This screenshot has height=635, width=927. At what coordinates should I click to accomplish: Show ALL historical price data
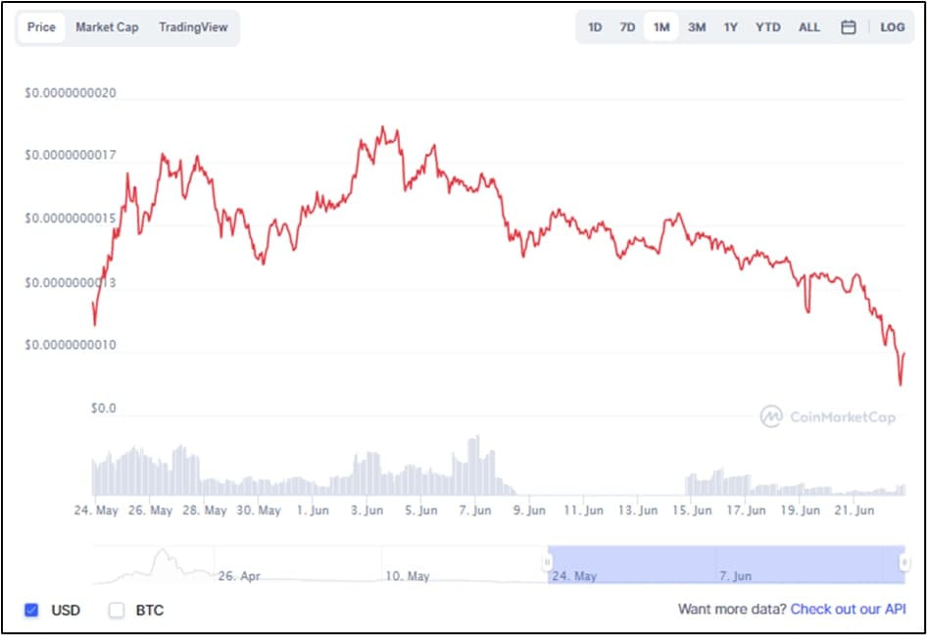808,27
